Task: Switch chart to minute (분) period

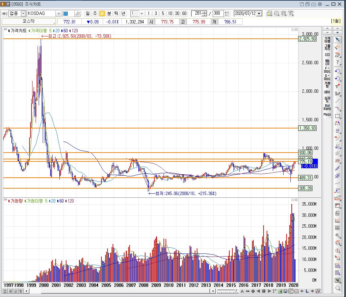Action: click(109, 14)
